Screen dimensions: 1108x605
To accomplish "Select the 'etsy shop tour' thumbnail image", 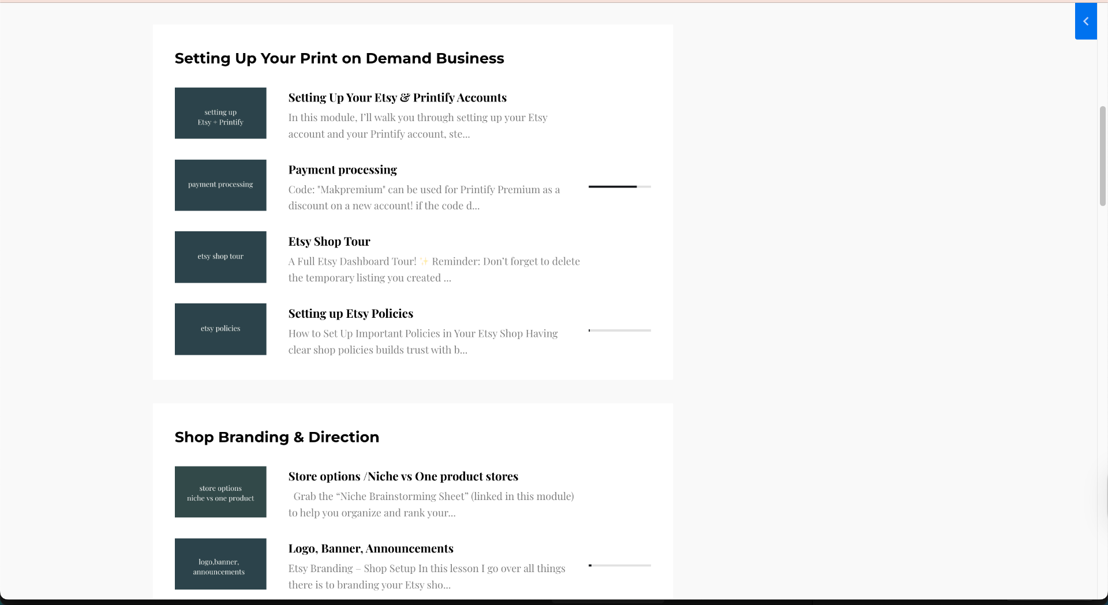I will click(220, 257).
